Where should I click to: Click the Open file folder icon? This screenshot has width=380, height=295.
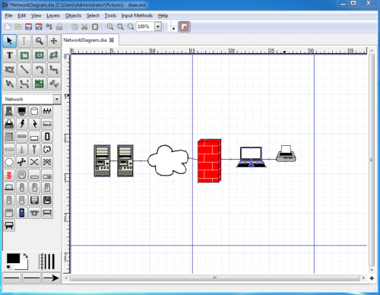[18, 27]
